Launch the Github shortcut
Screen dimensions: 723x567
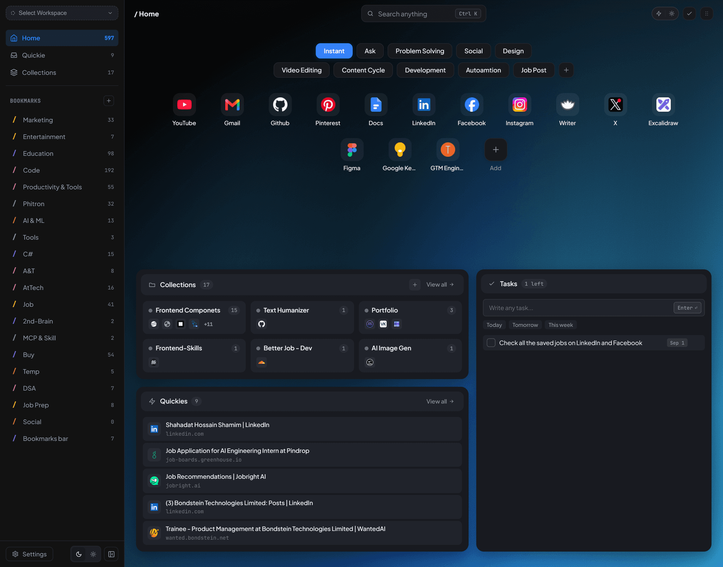pyautogui.click(x=280, y=105)
